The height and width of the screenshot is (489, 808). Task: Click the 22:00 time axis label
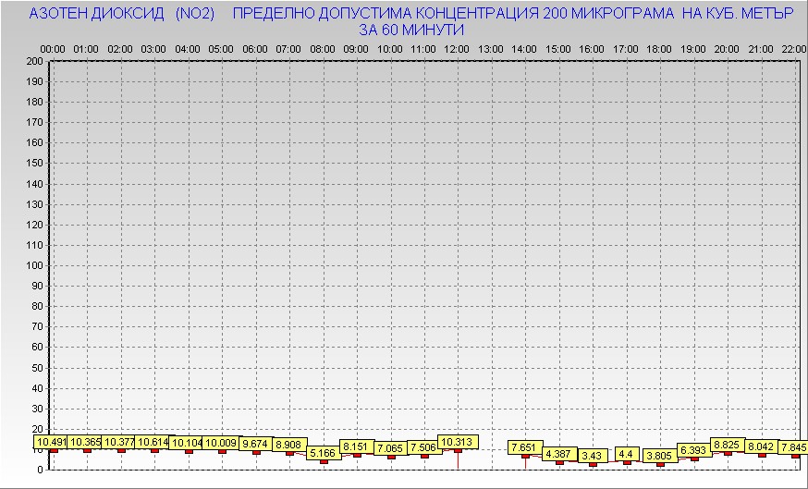point(793,48)
